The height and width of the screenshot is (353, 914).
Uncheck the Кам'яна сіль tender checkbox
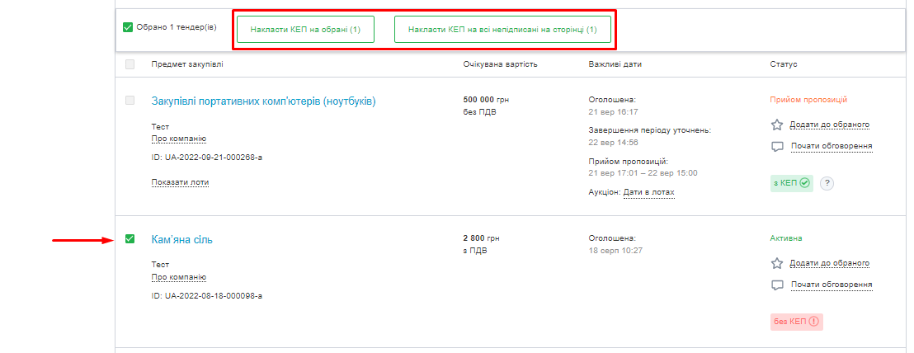pyautogui.click(x=130, y=239)
